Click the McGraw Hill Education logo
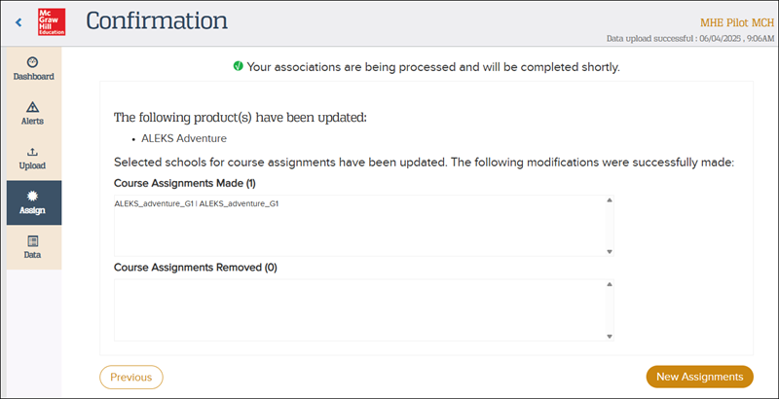The height and width of the screenshot is (399, 779). 51,20
